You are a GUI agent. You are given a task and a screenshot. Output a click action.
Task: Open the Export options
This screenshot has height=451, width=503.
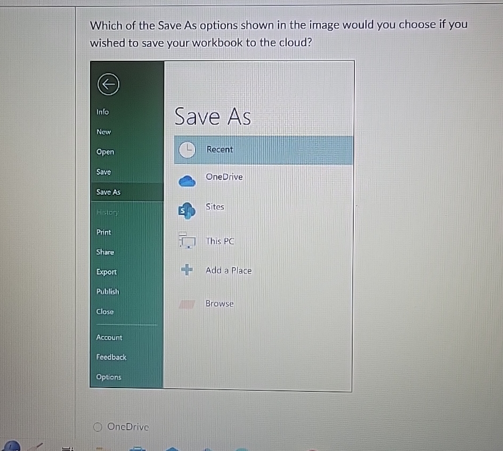[x=106, y=272]
